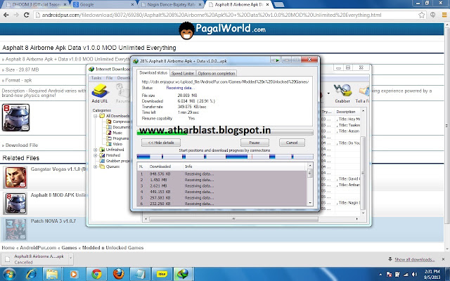Click connection row 1 receiving data

[222, 174]
